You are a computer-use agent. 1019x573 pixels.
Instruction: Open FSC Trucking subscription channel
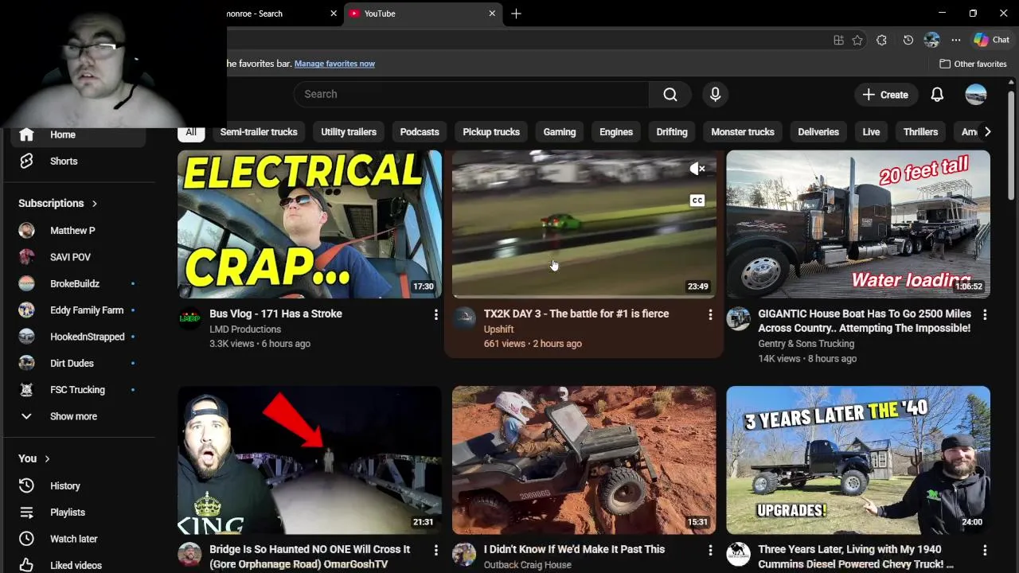tap(78, 390)
